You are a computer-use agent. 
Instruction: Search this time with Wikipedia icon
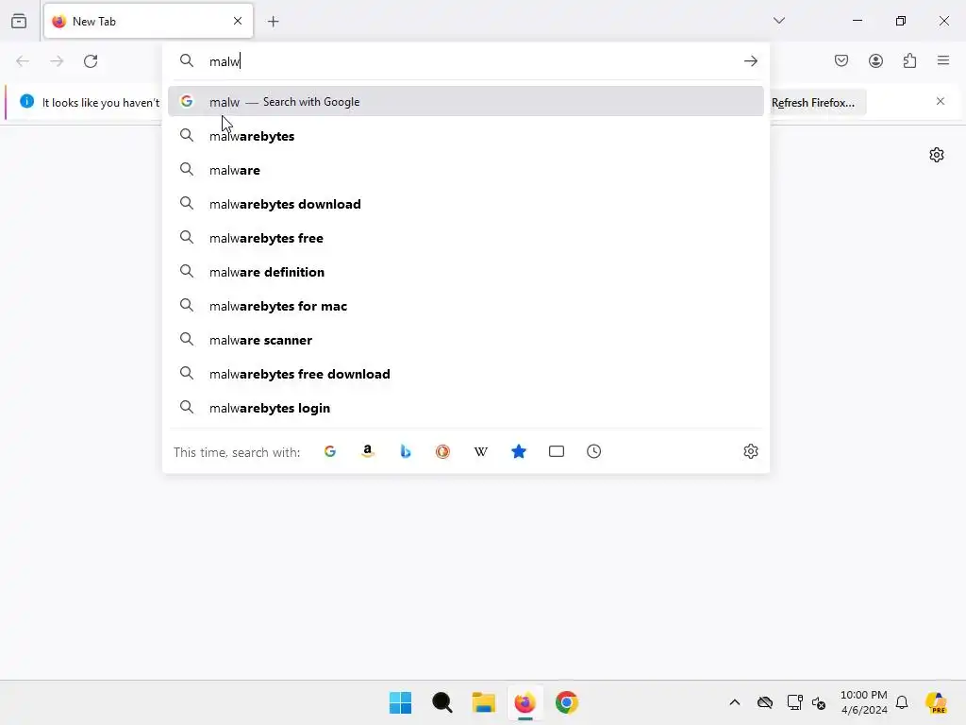point(481,451)
